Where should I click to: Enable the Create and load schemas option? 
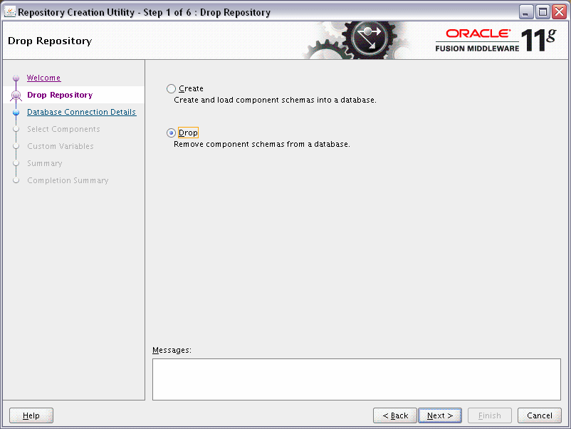(169, 88)
